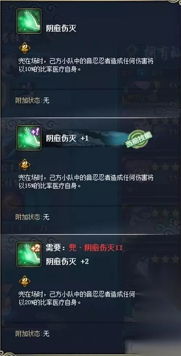Select the 阴愈伤灭 +2 skill icon
The height and width of the screenshot is (356, 181).
pyautogui.click(x=29, y=254)
